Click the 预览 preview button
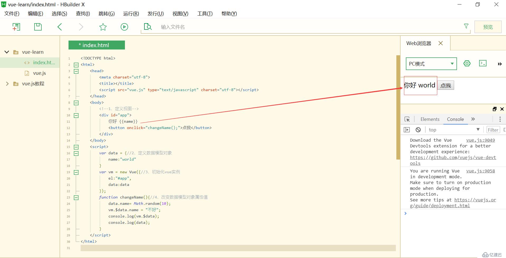 pyautogui.click(x=488, y=27)
